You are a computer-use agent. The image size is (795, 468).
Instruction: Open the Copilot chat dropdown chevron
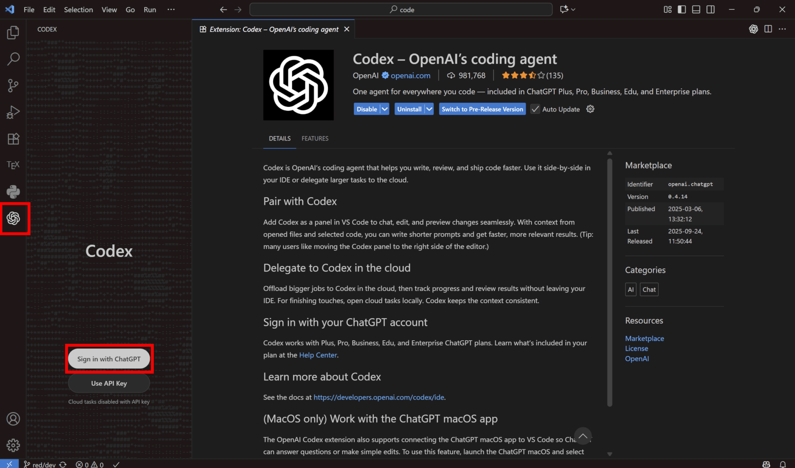pyautogui.click(x=573, y=10)
